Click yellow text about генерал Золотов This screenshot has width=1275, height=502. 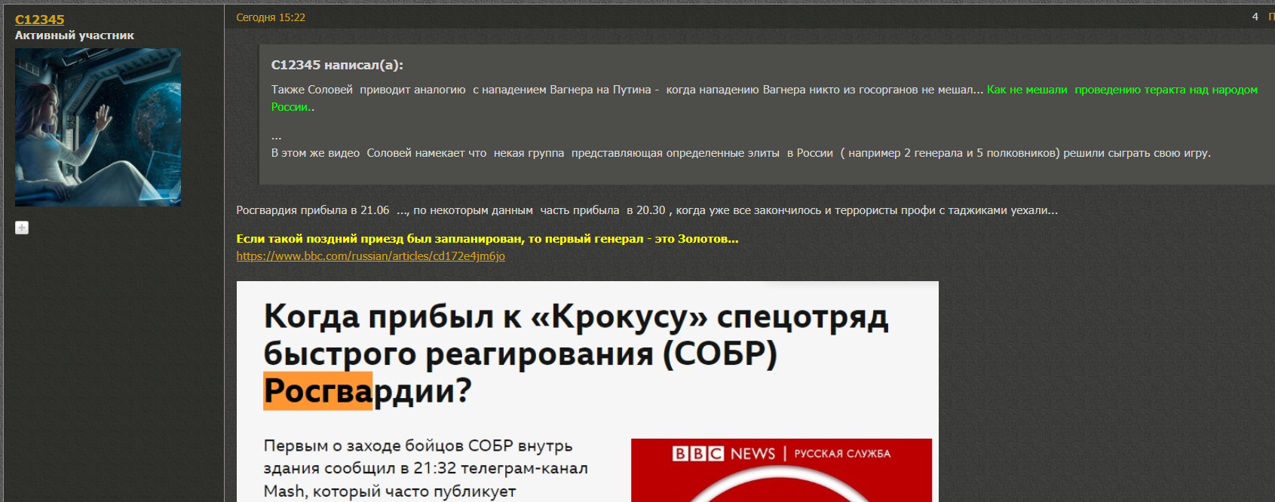coord(487,239)
